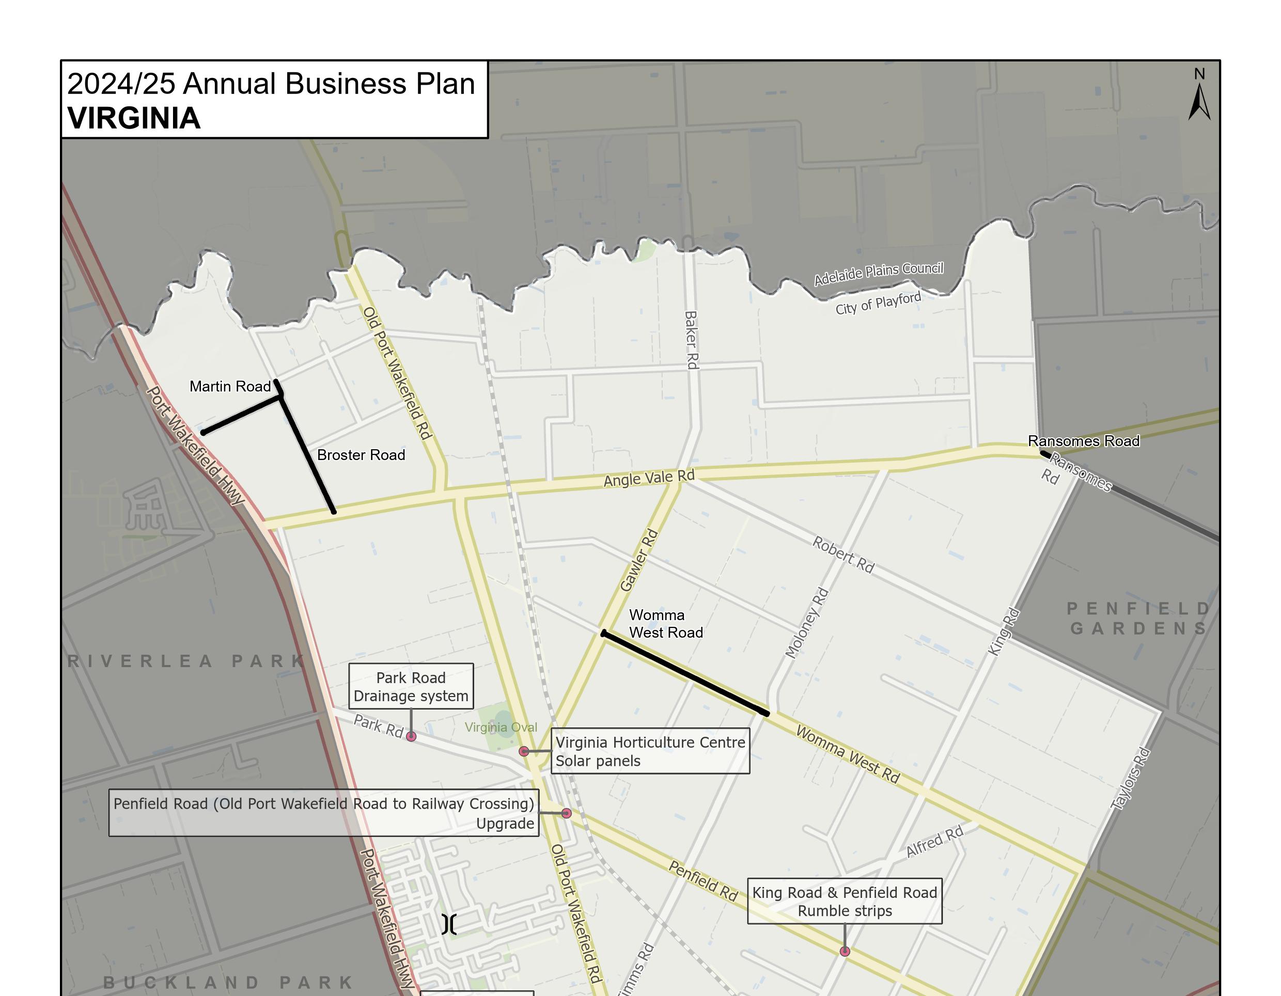Click the bridge symbol in the residential area

(449, 924)
